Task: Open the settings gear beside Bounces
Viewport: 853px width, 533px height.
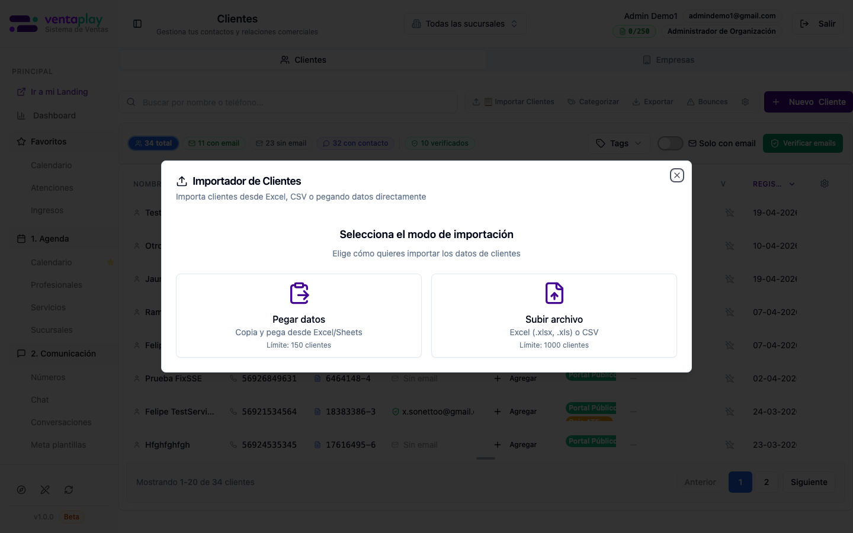Action: coord(745,102)
